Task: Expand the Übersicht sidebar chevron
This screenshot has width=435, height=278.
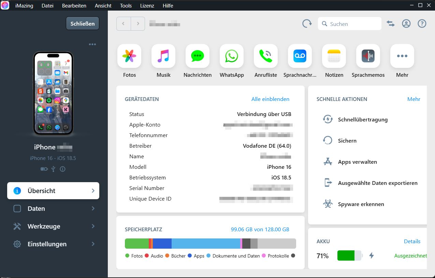Action: 93,191
